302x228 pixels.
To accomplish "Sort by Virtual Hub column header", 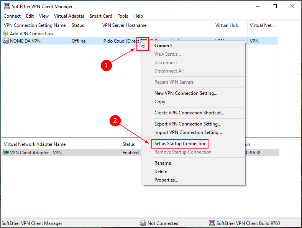I will [x=230, y=25].
